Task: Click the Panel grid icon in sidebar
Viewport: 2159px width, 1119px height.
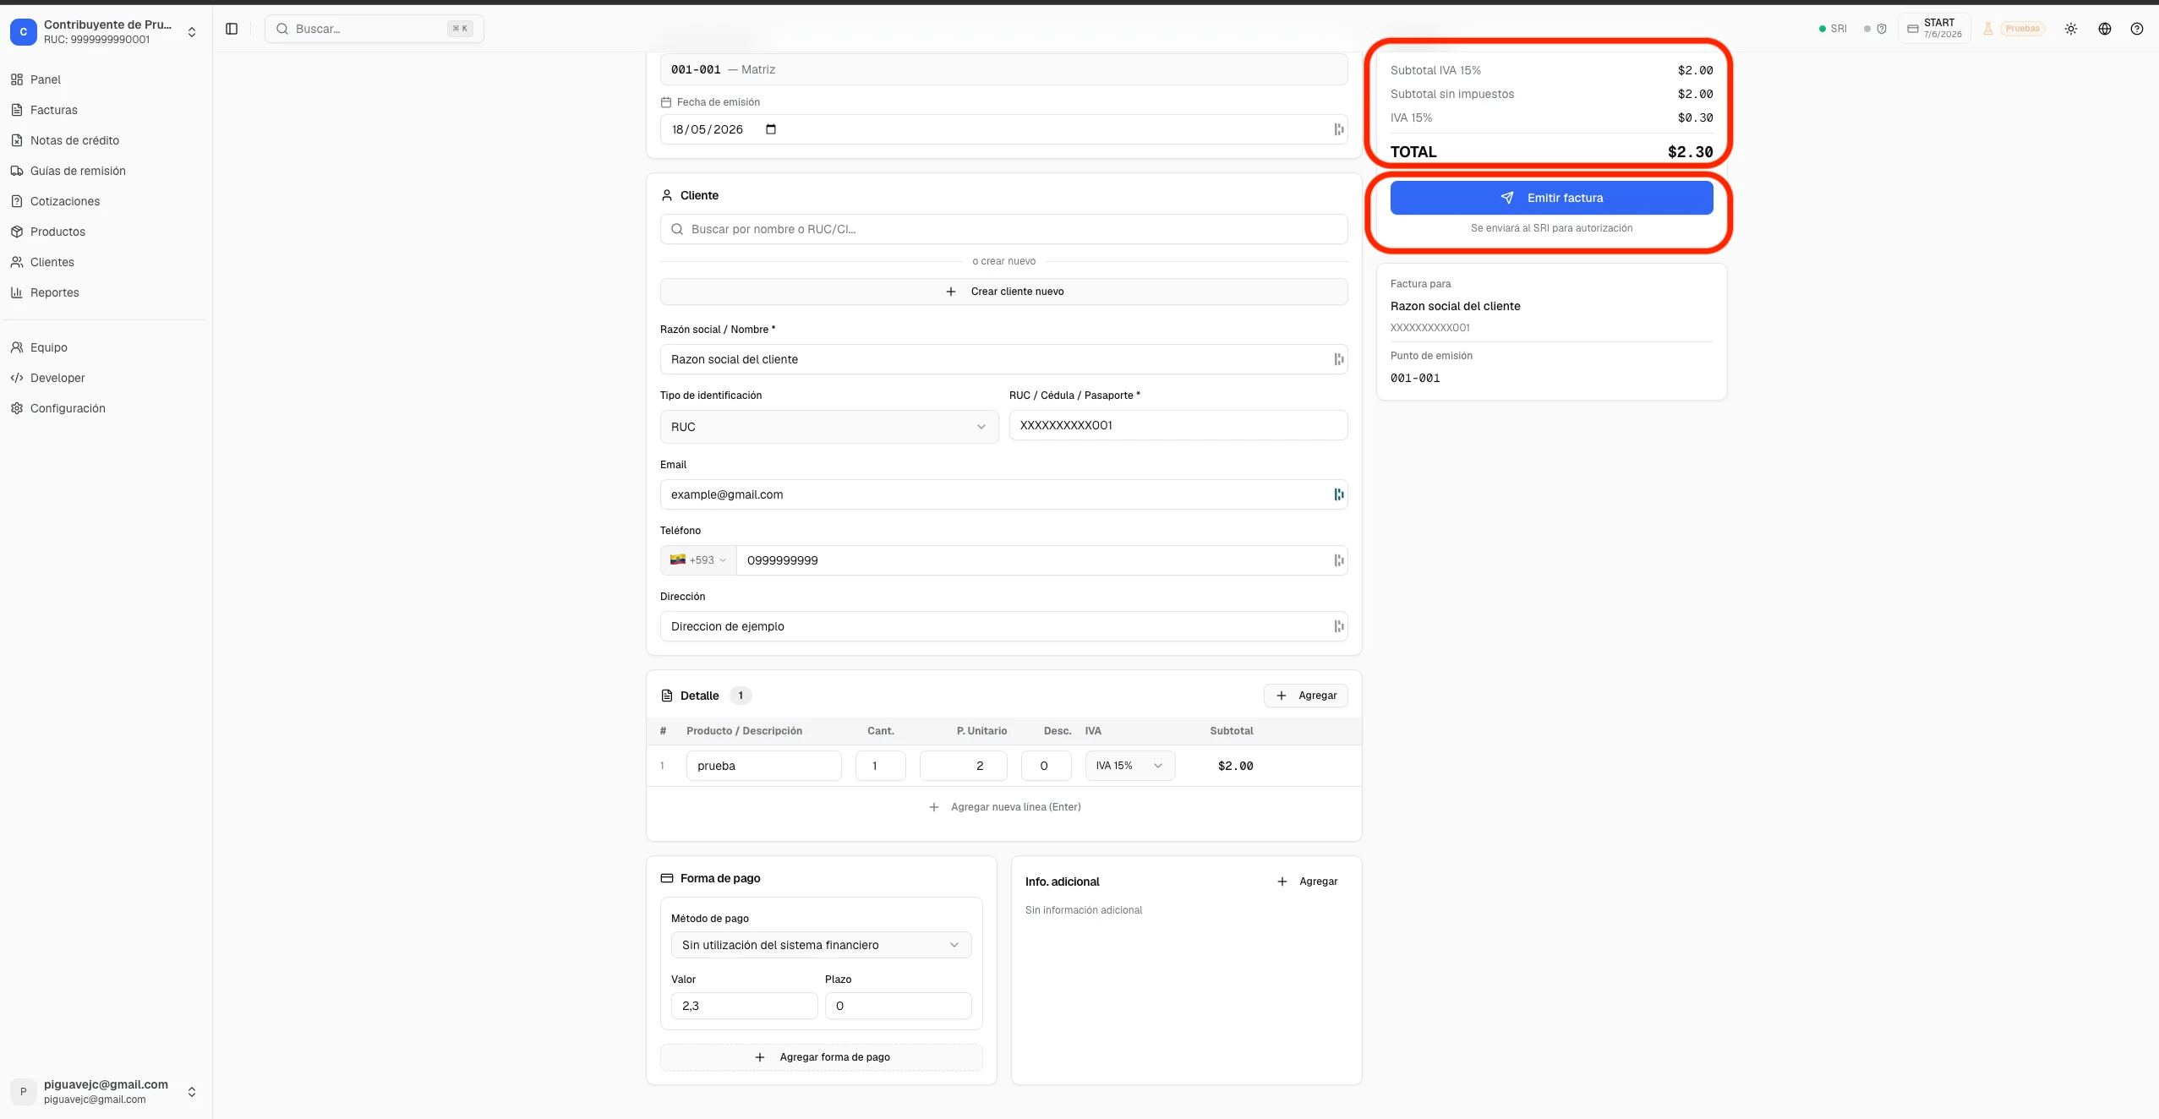Action: point(17,79)
